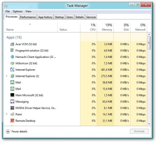Click the Messaging app icon
This screenshot has width=156, height=142.
pos(12,102)
